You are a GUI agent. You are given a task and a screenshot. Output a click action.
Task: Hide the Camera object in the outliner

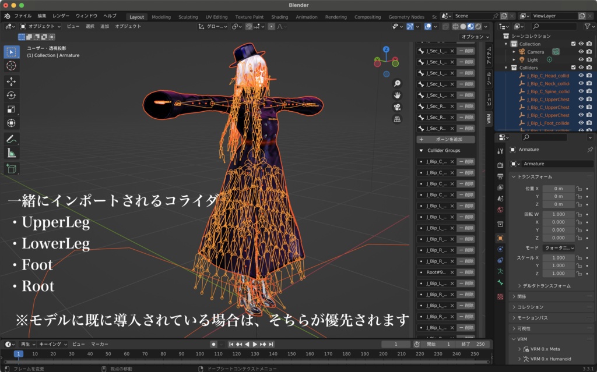tap(581, 51)
